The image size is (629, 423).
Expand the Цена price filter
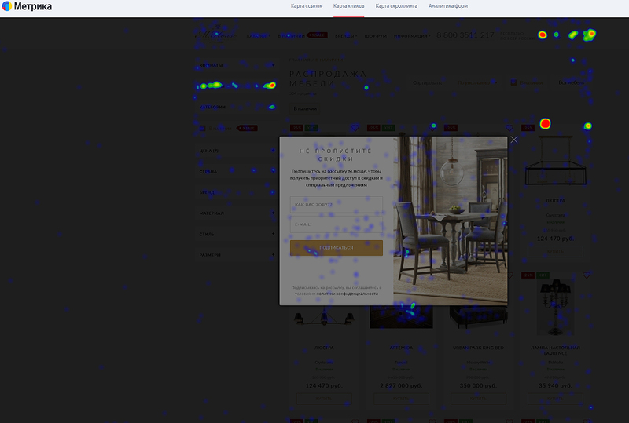(x=236, y=150)
